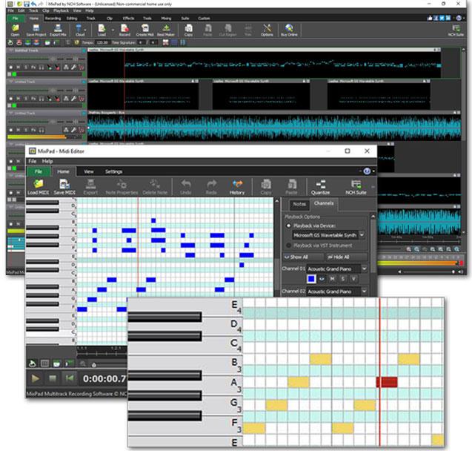Open the Settings tab in Midi Editor
The width and height of the screenshot is (472, 451).
pyautogui.click(x=113, y=172)
